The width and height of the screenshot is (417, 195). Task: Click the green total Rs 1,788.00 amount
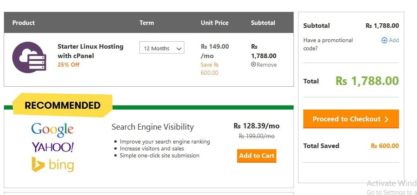pyautogui.click(x=367, y=81)
